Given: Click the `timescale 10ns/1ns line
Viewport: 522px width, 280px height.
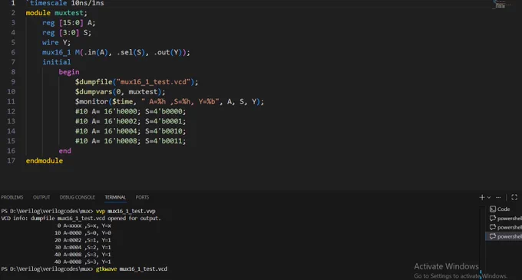Looking at the screenshot, I should (65, 3).
